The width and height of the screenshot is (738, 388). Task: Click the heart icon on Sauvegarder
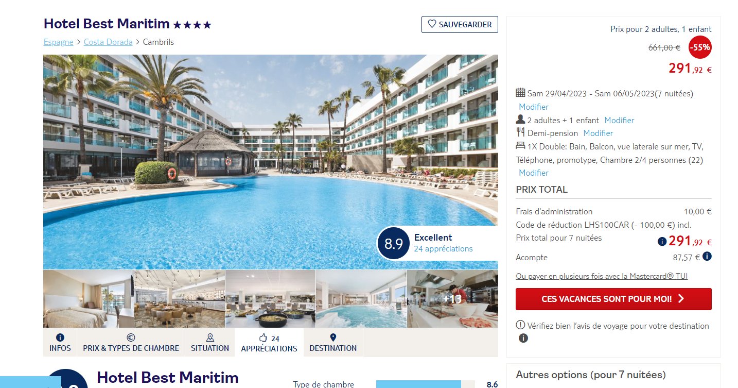click(432, 24)
